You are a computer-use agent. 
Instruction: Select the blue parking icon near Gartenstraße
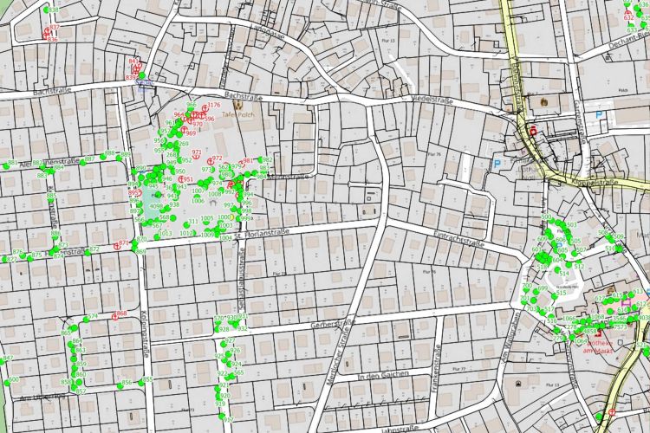tap(599, 113)
